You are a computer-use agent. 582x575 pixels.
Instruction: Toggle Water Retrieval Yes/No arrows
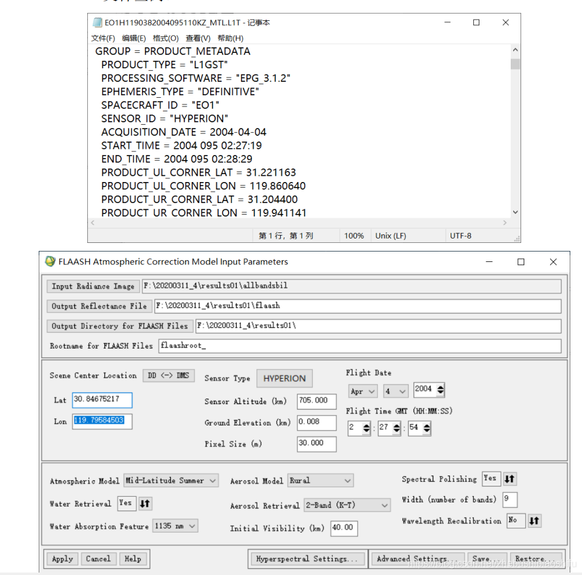pos(145,504)
